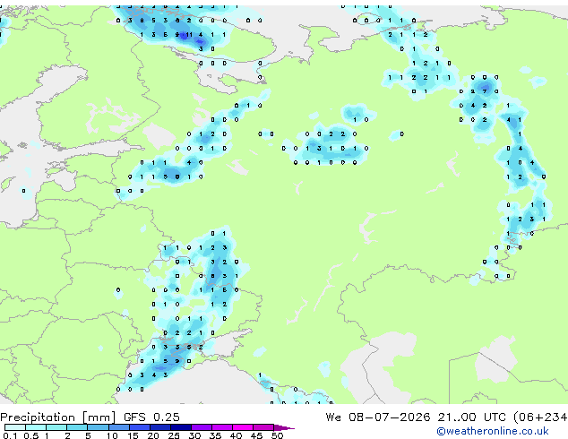Click the 'Precipitation [mm]' title text
Image resolution: width=568 pixels, height=439 pixels.
pyautogui.click(x=58, y=417)
